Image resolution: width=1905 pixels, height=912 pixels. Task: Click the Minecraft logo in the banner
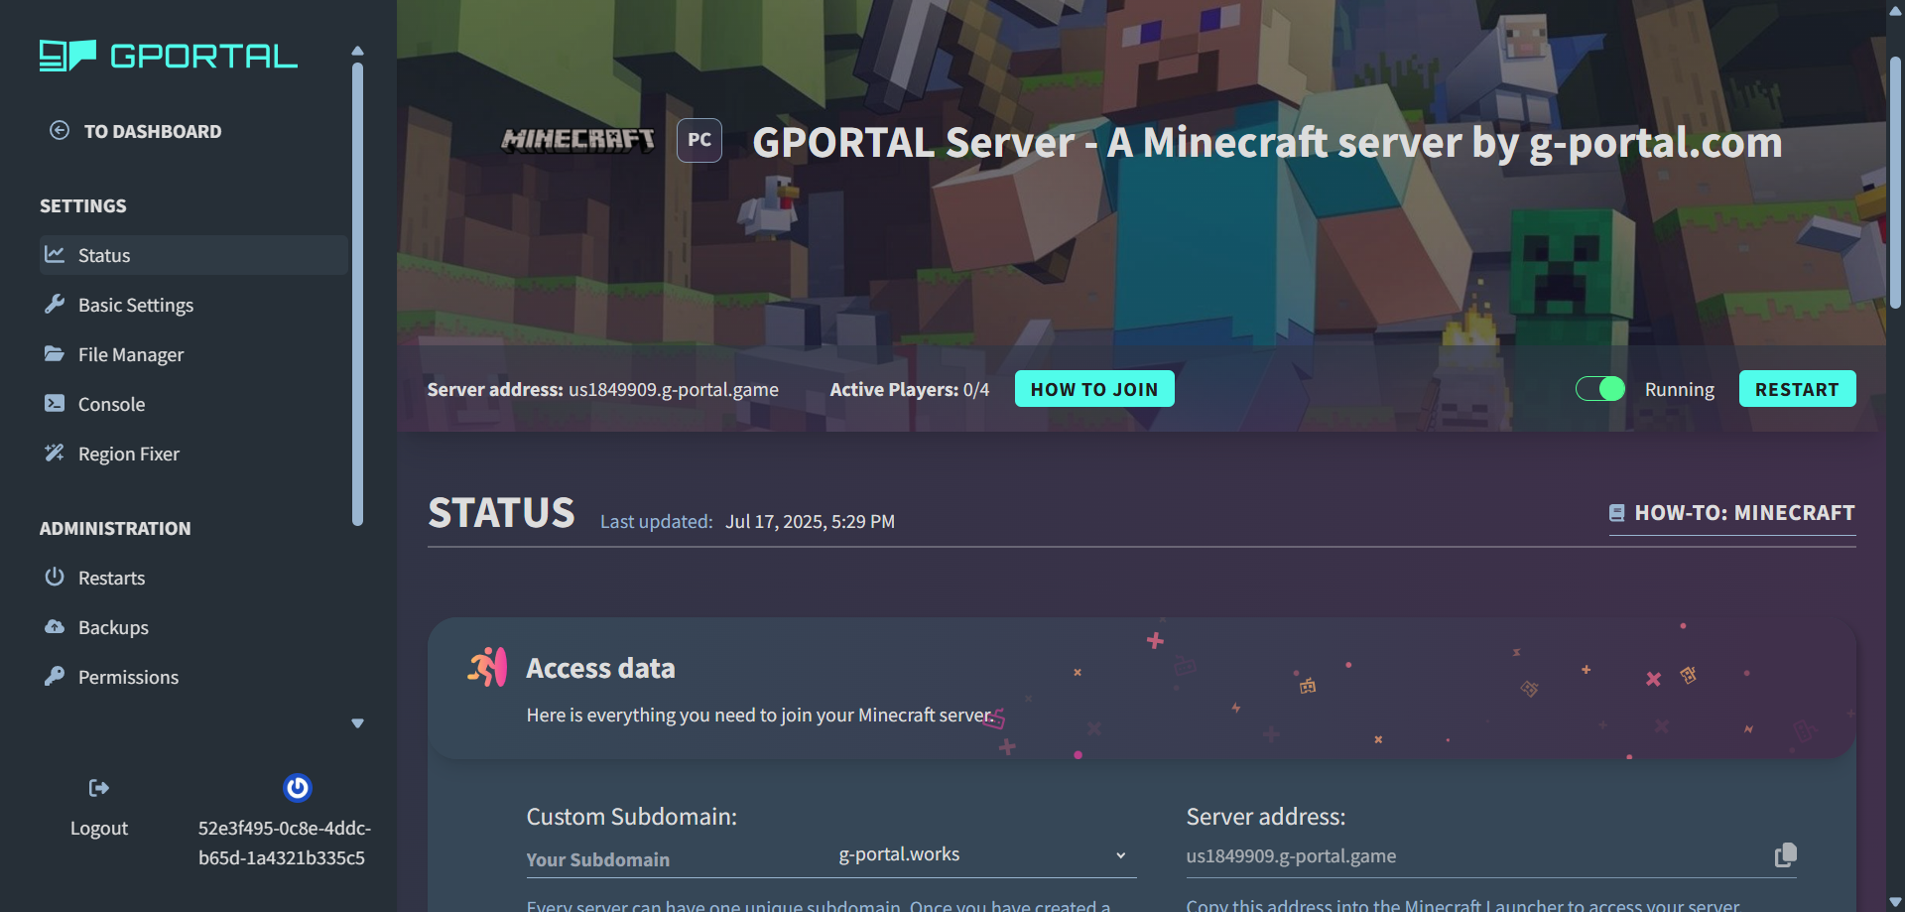click(x=577, y=140)
